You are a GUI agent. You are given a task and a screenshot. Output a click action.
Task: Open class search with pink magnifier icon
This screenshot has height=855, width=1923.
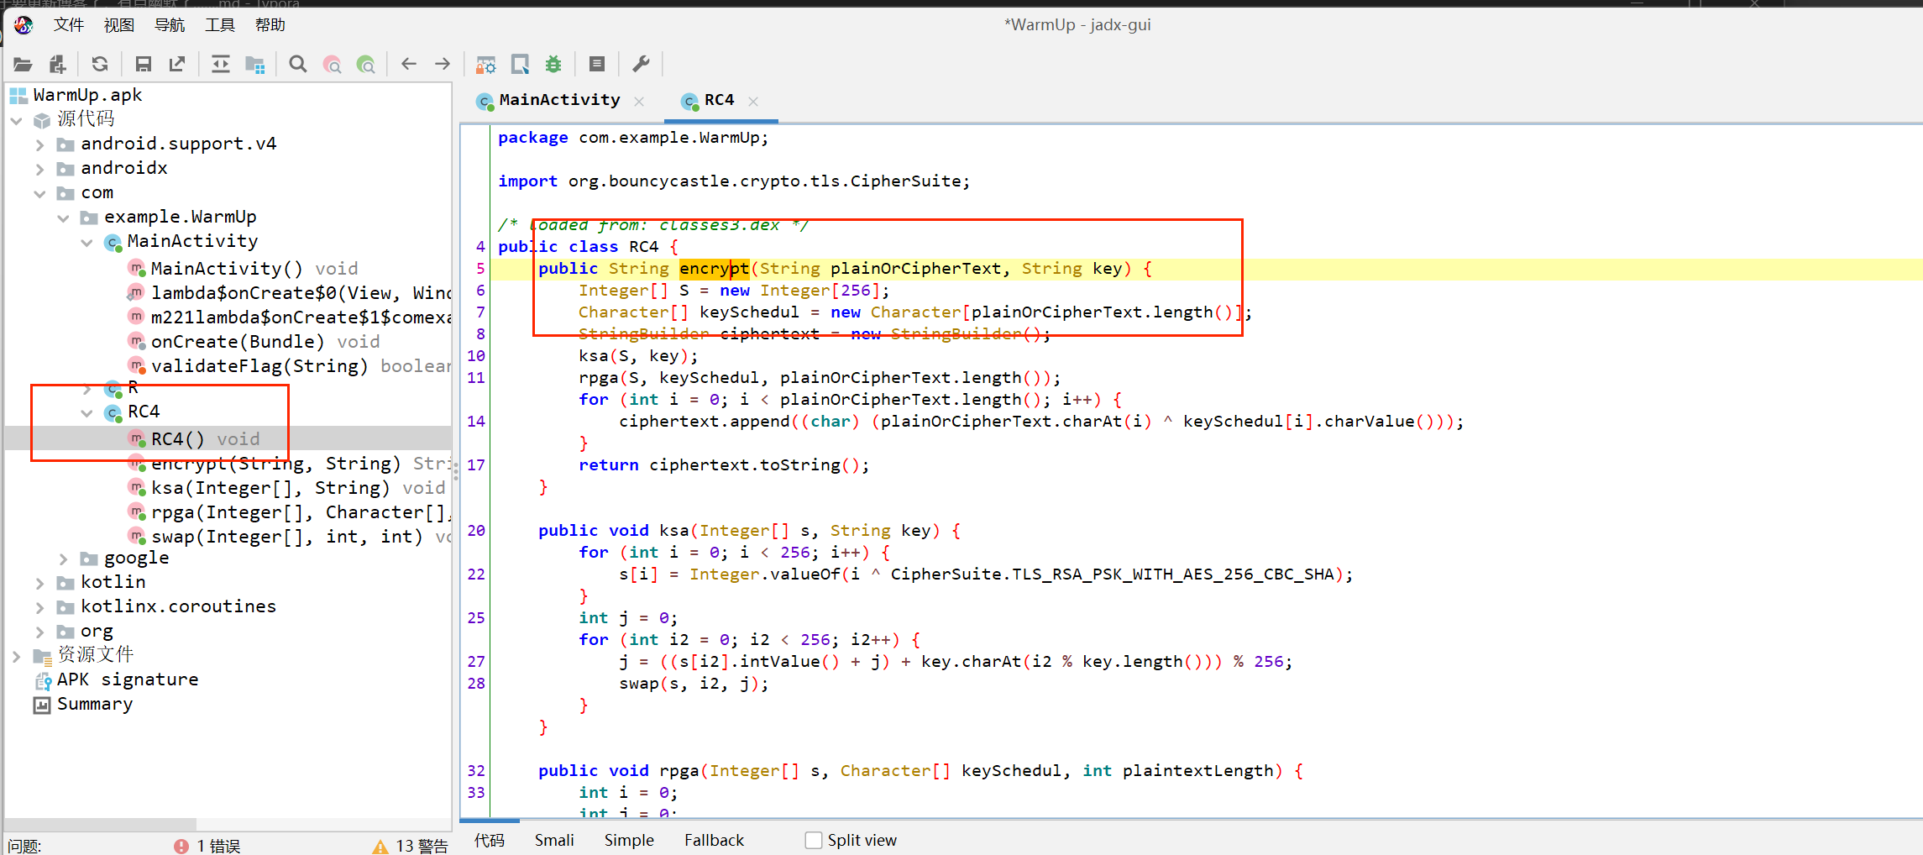click(x=333, y=64)
